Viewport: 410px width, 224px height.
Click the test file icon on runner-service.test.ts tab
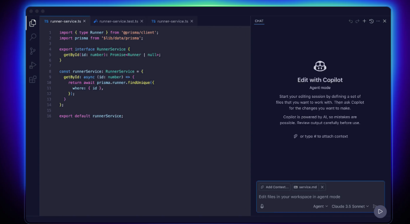click(96, 21)
